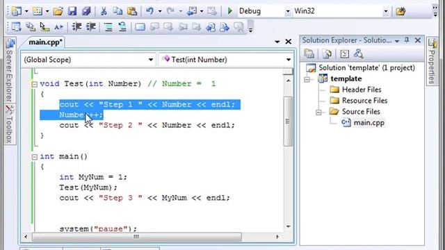Open the New Project dropdown arrow
Image resolution: width=445 pixels, height=250 pixels.
[26, 11]
